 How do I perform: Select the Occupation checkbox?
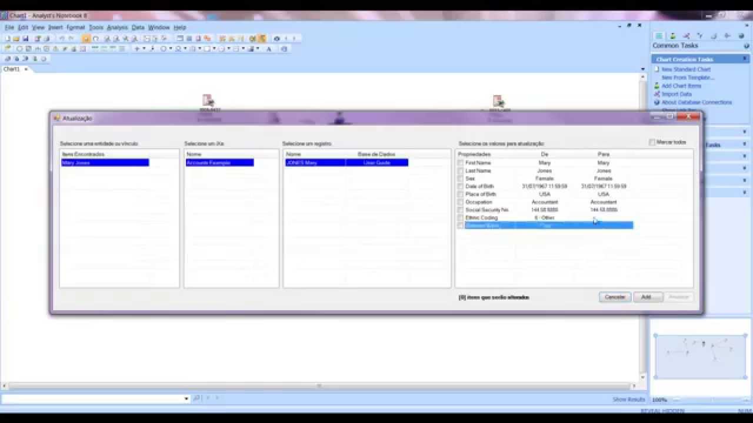click(x=460, y=202)
